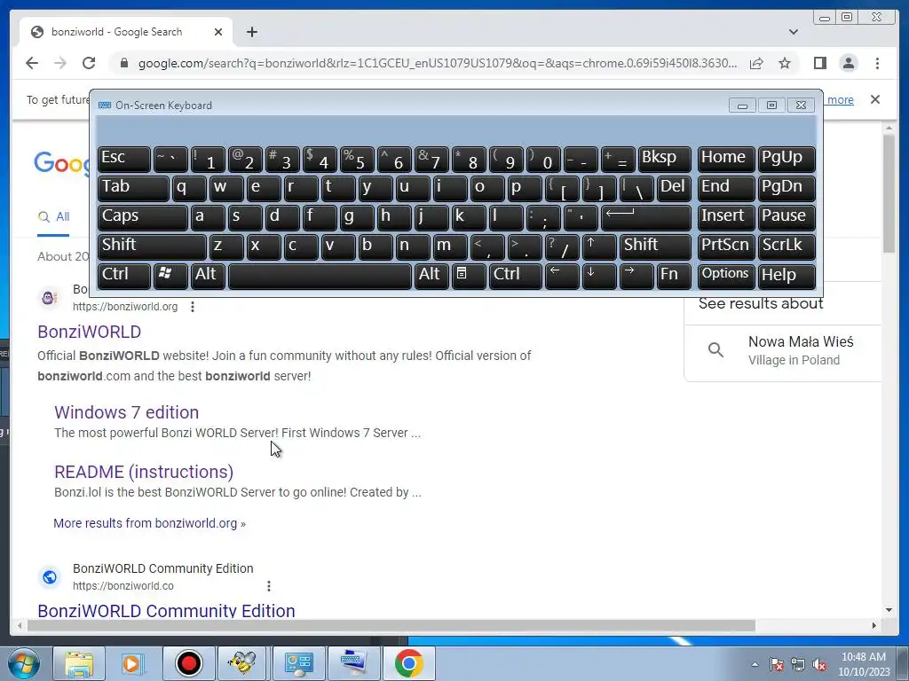The image size is (909, 681).
Task: Open the red record app in taskbar
Action: (x=188, y=663)
